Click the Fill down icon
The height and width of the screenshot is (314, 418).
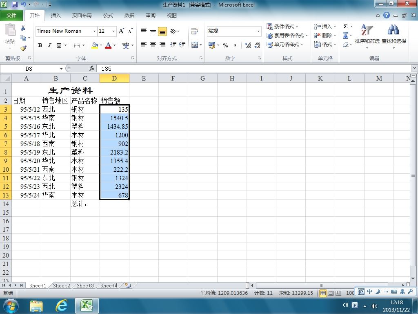click(345, 36)
